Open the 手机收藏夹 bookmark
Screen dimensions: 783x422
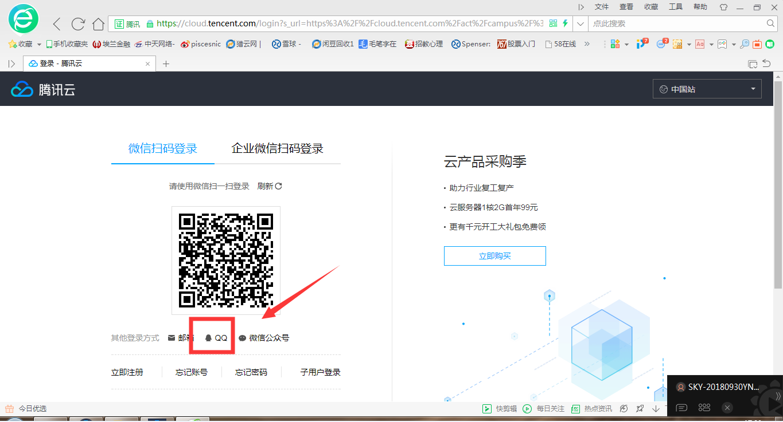(x=67, y=44)
